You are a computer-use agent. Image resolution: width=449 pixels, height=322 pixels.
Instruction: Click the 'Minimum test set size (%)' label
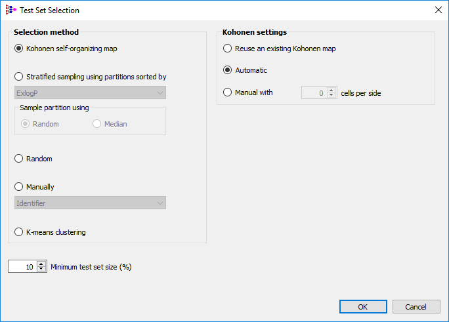pyautogui.click(x=91, y=267)
